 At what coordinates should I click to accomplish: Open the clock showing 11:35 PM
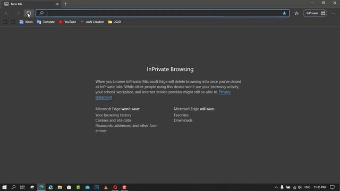click(319, 187)
